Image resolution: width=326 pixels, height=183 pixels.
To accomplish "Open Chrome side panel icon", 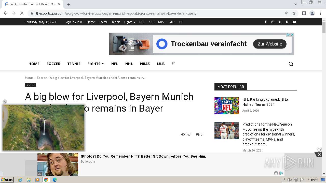I will pyautogui.click(x=304, y=13).
